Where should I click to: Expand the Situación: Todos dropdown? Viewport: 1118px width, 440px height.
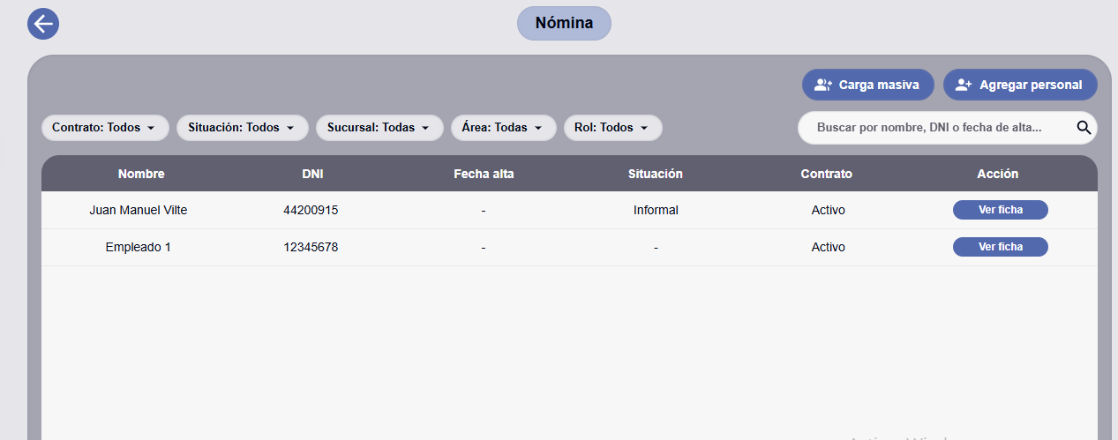[243, 128]
